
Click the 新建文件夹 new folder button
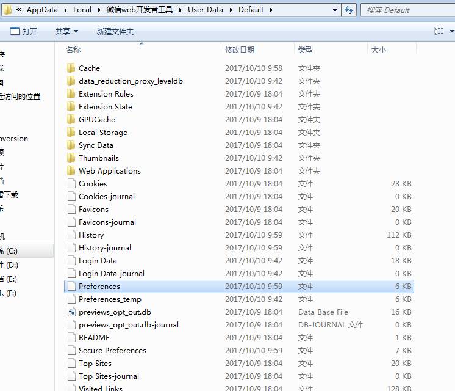pos(115,31)
